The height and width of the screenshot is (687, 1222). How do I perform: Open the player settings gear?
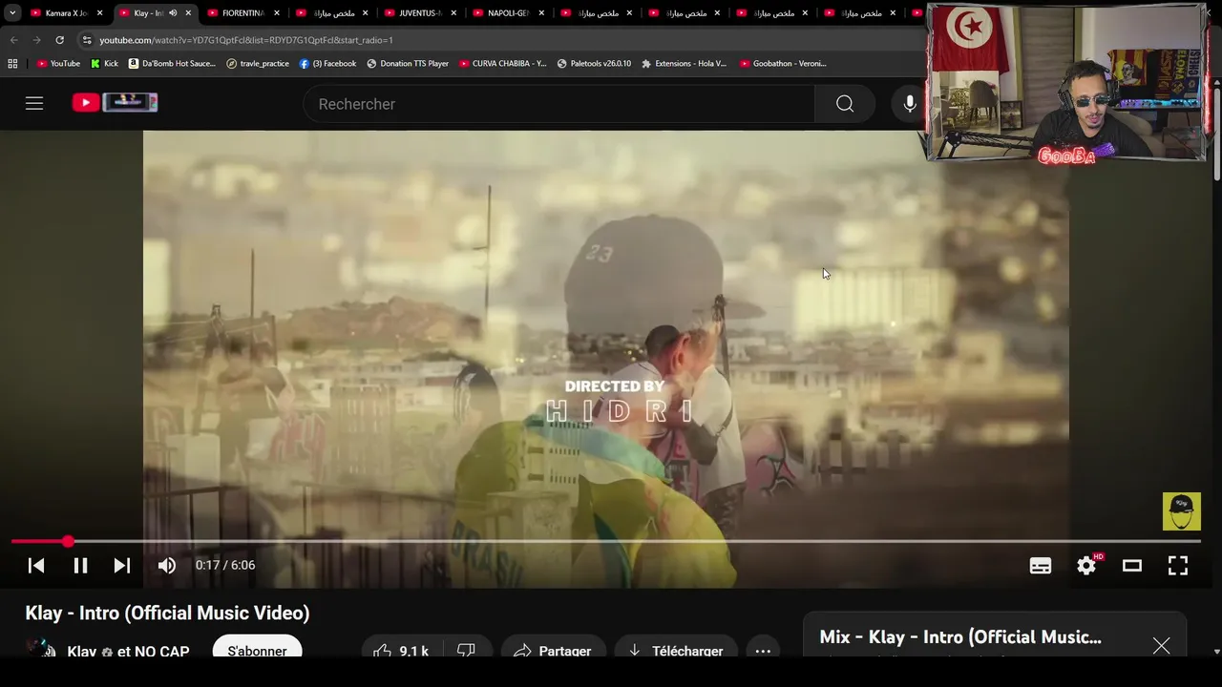[x=1086, y=565]
